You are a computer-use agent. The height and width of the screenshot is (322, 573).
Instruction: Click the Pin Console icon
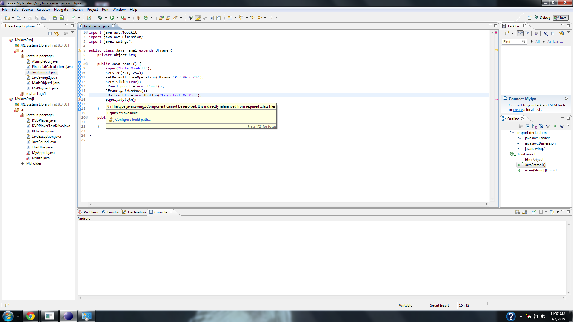(x=534, y=212)
